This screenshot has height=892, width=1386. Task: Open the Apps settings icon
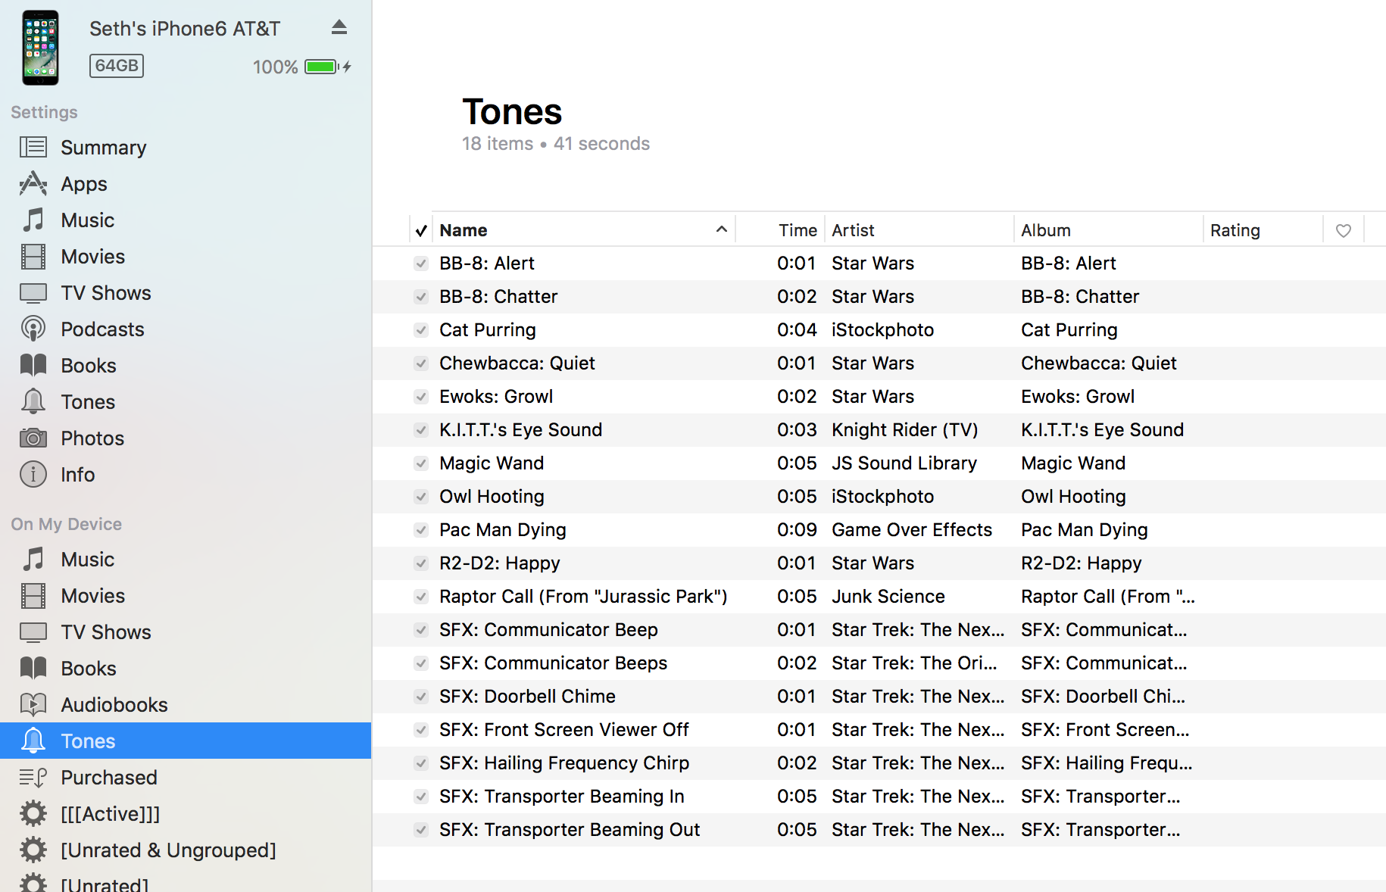[33, 183]
